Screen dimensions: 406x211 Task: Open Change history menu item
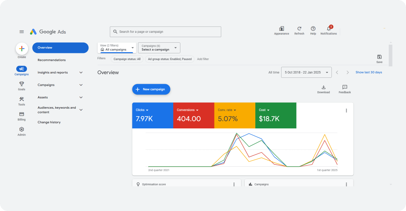49,122
